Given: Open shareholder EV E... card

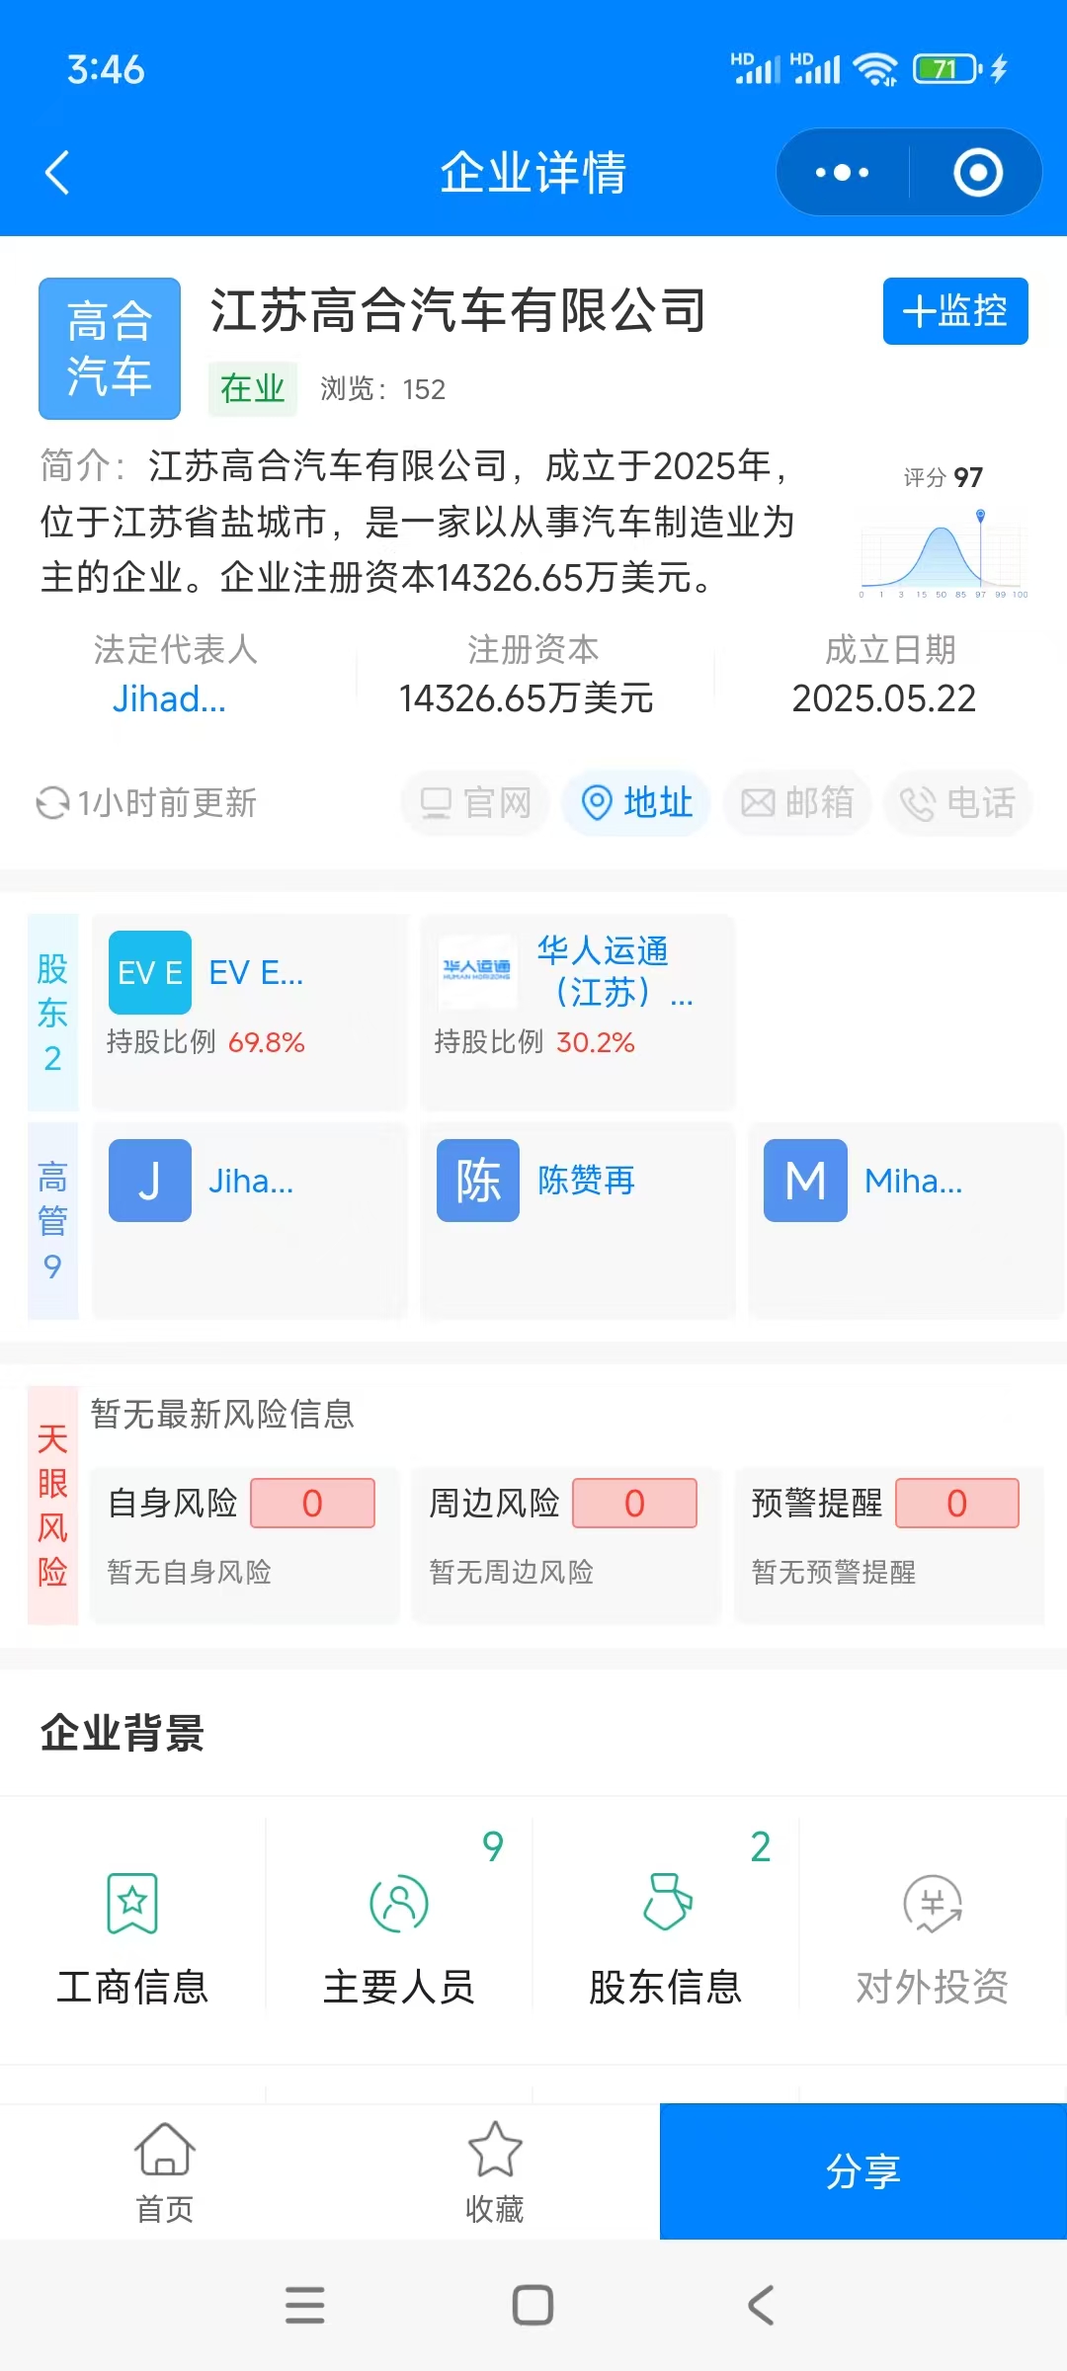Looking at the screenshot, I should point(250,1013).
